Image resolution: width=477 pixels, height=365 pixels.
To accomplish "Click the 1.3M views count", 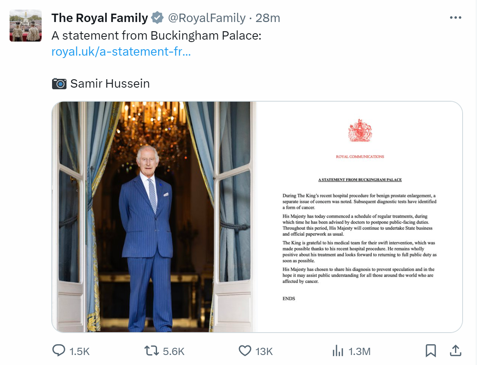I will coord(359,351).
